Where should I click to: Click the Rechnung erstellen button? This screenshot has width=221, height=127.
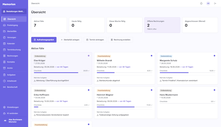[x=121, y=40]
